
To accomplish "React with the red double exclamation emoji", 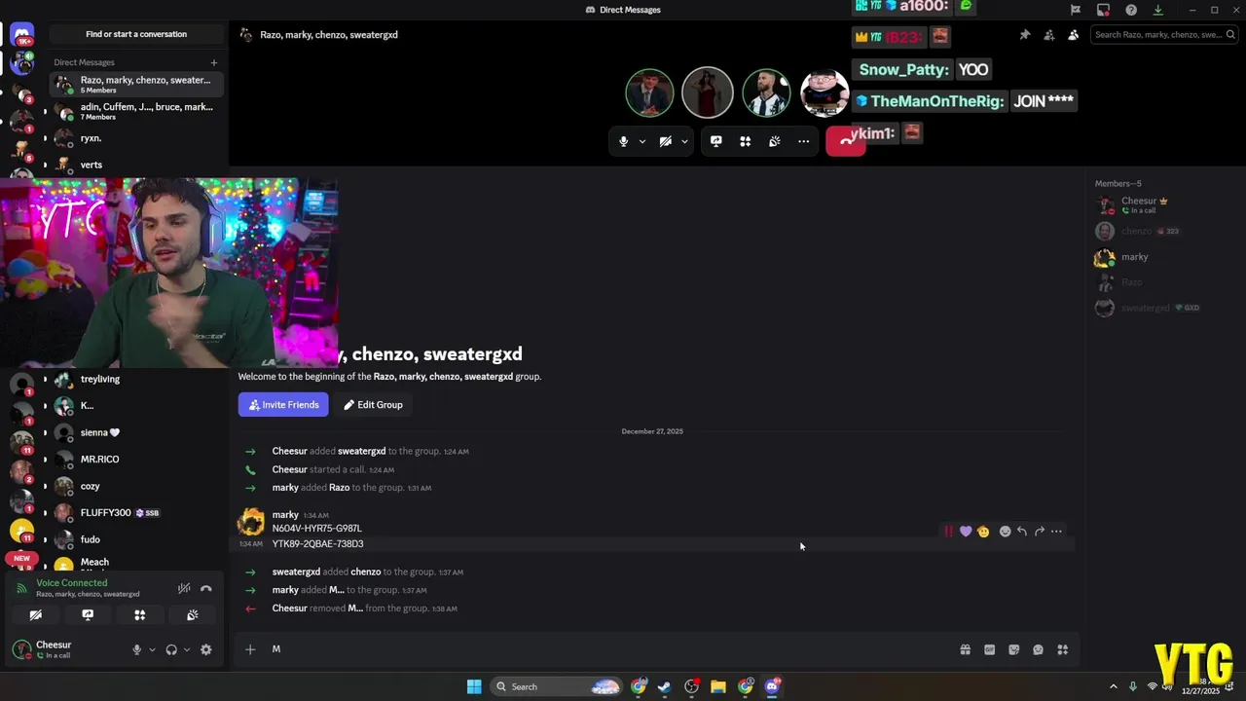I will (948, 532).
